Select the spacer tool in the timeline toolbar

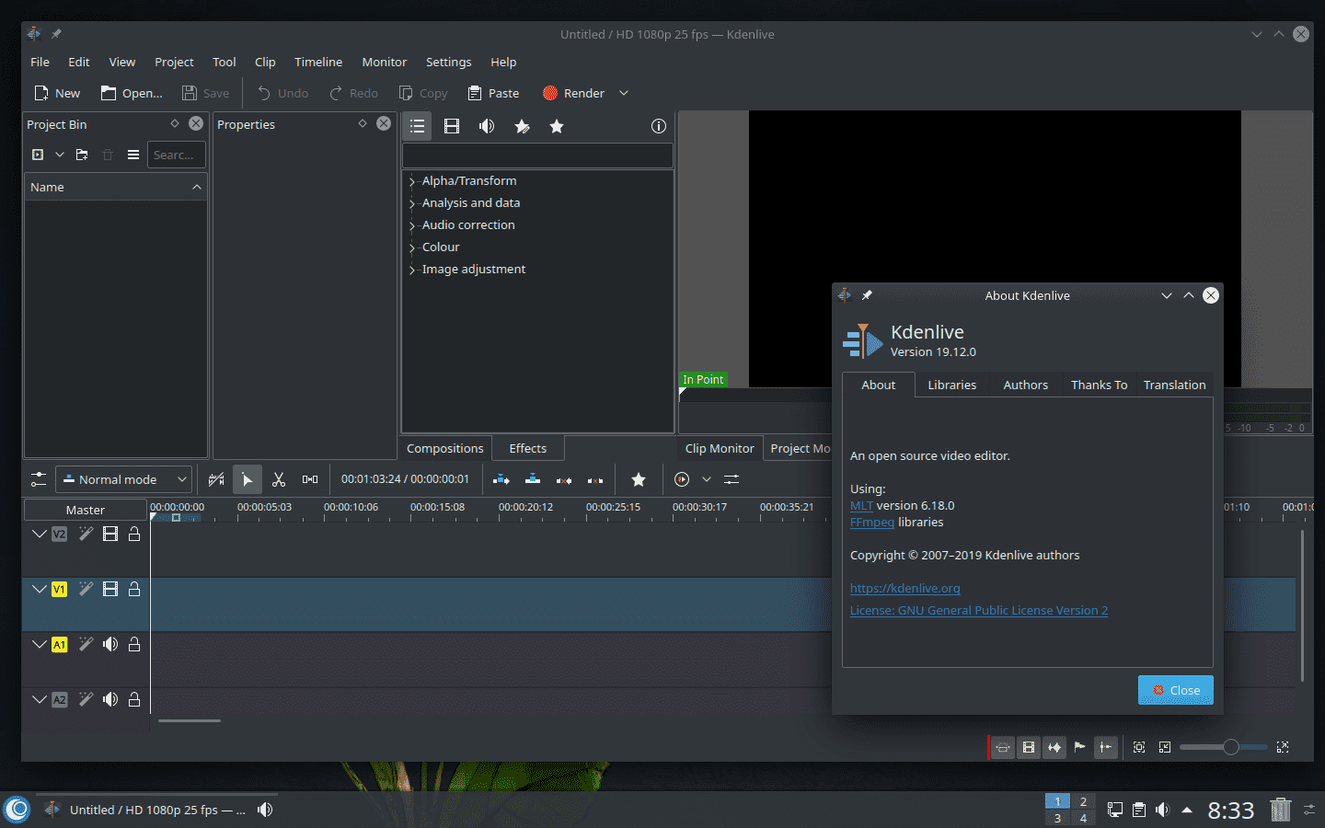[x=309, y=479]
